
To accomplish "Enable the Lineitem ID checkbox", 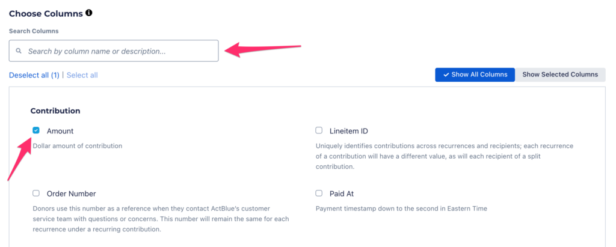I will (x=319, y=130).
